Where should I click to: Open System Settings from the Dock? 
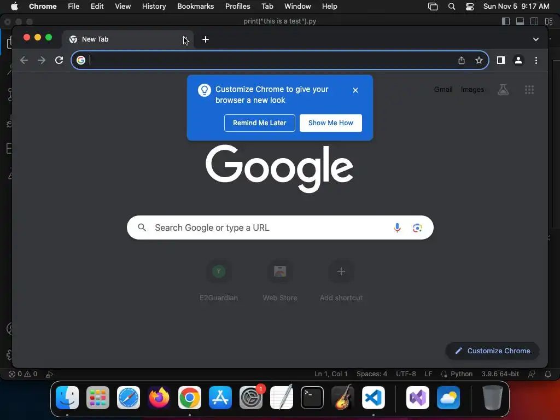click(250, 398)
